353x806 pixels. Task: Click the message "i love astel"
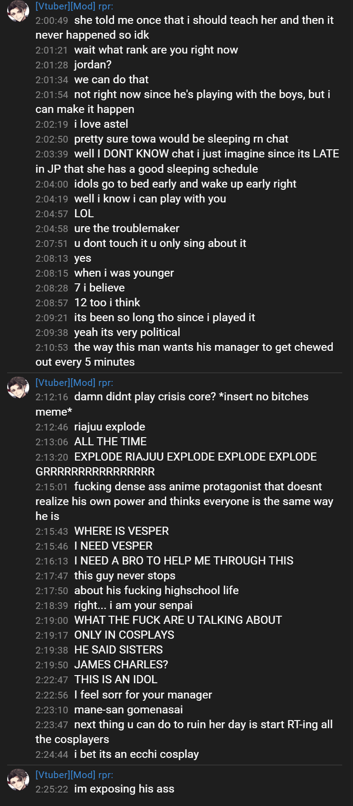pos(101,124)
